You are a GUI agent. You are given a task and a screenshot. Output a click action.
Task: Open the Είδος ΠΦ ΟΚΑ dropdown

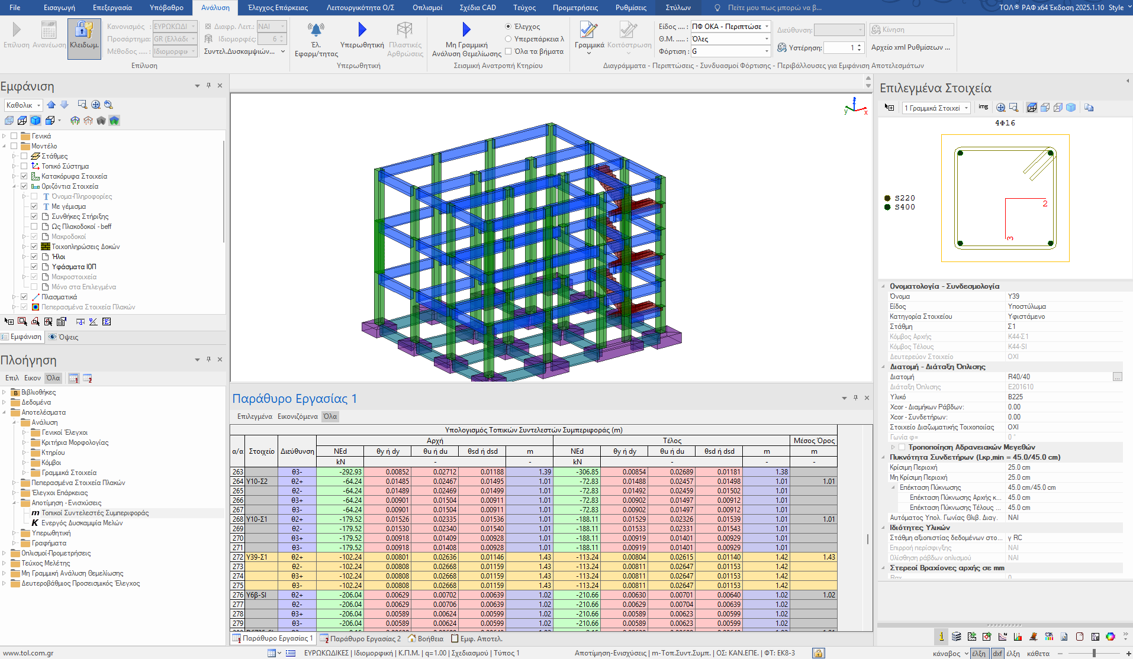click(767, 27)
